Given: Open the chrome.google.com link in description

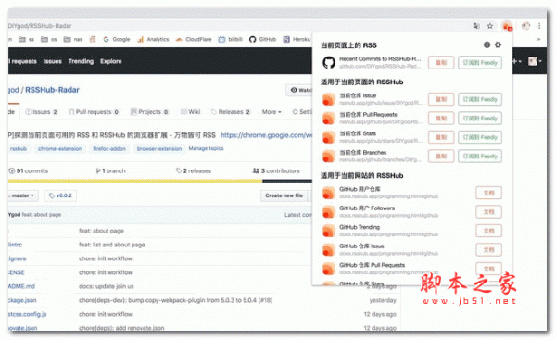Looking at the screenshot, I should 266,135.
